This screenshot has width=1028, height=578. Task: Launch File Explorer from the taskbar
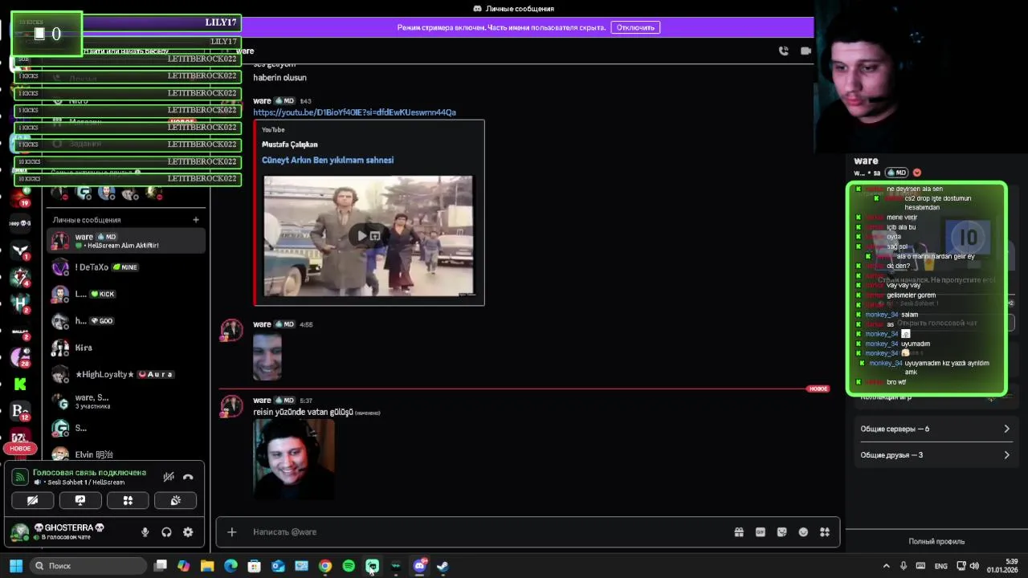click(x=207, y=566)
